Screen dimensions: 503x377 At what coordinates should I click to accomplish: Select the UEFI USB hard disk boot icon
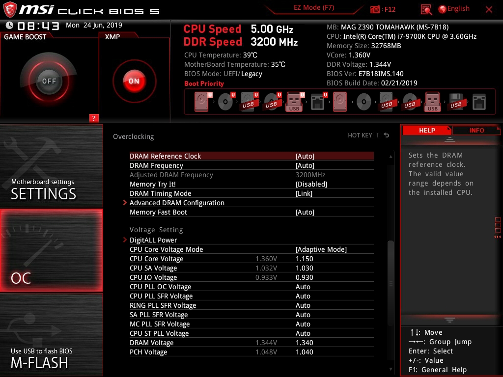pyautogui.click(x=249, y=102)
